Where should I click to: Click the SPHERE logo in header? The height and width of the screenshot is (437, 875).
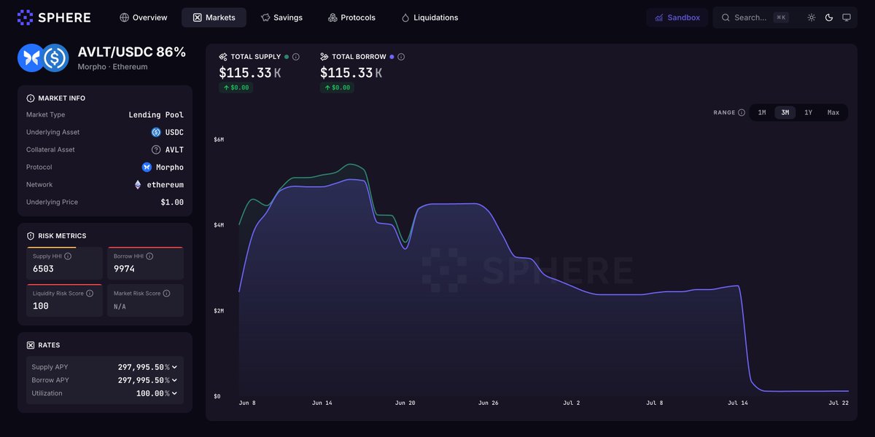(x=54, y=17)
